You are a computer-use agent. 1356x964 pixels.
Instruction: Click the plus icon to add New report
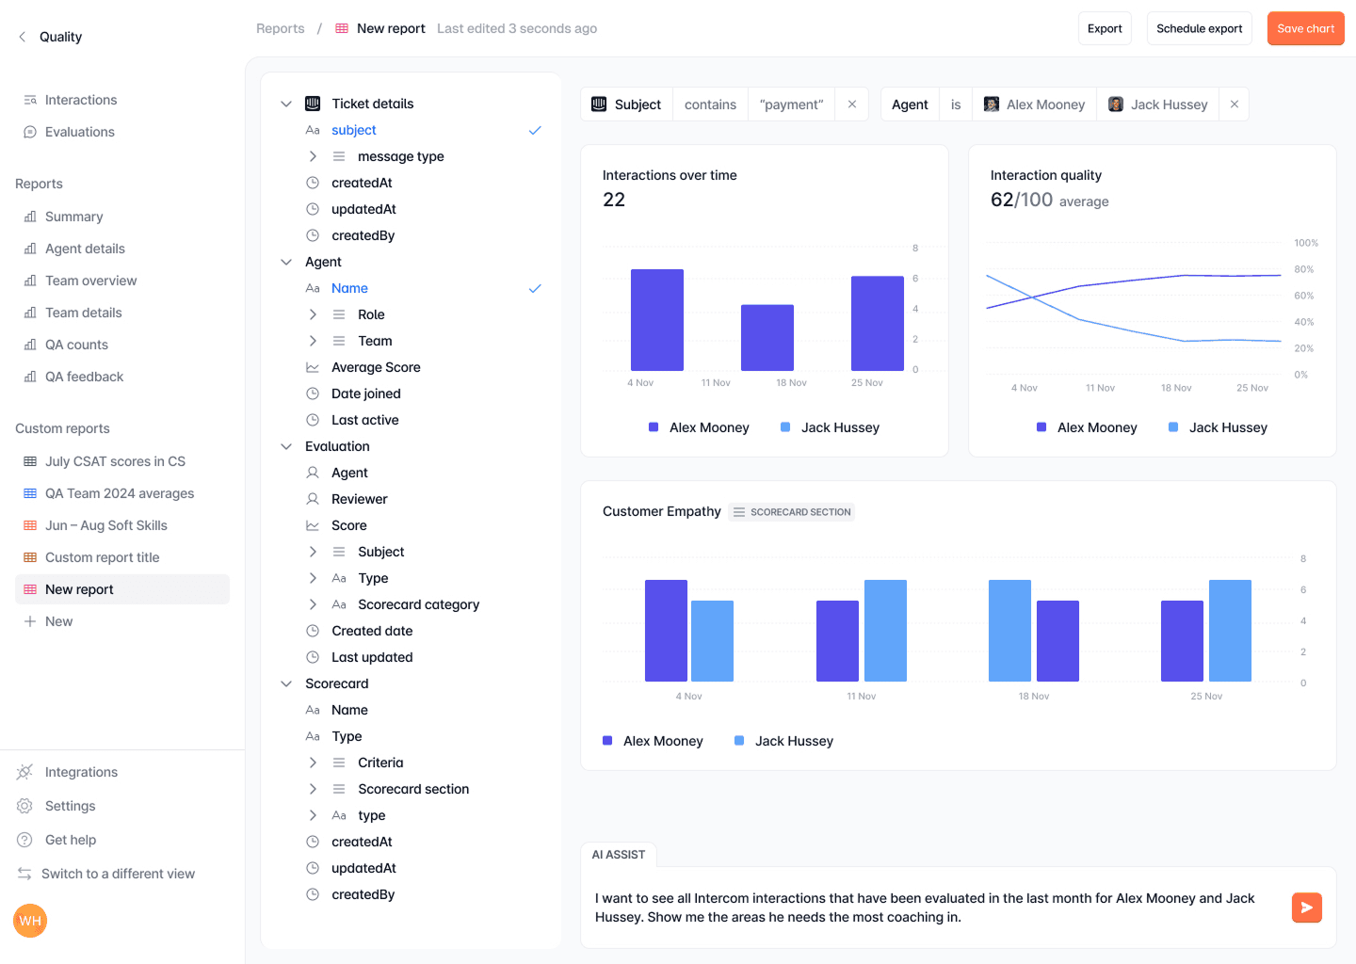point(30,621)
